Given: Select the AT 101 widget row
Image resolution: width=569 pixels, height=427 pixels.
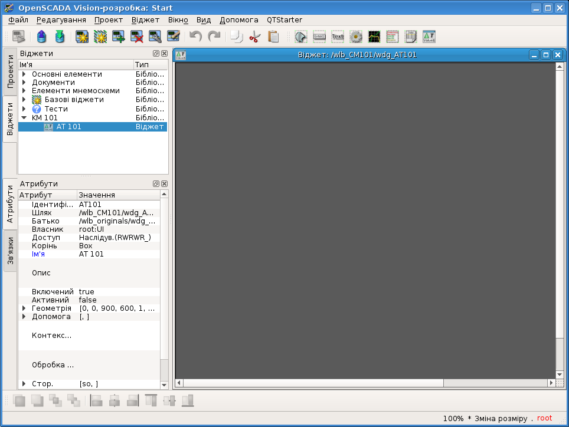Looking at the screenshot, I should click(69, 127).
